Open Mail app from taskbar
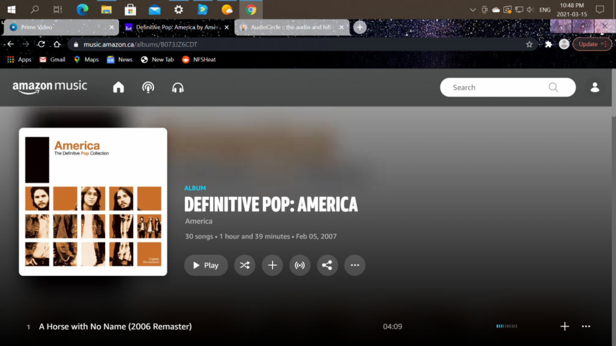Viewport: 616px width, 346px height. [155, 10]
